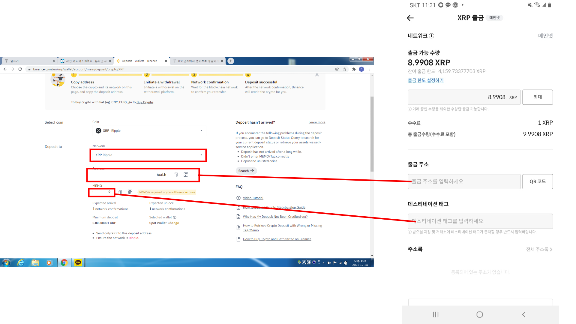
Task: Open media player from taskbar
Action: (x=49, y=263)
